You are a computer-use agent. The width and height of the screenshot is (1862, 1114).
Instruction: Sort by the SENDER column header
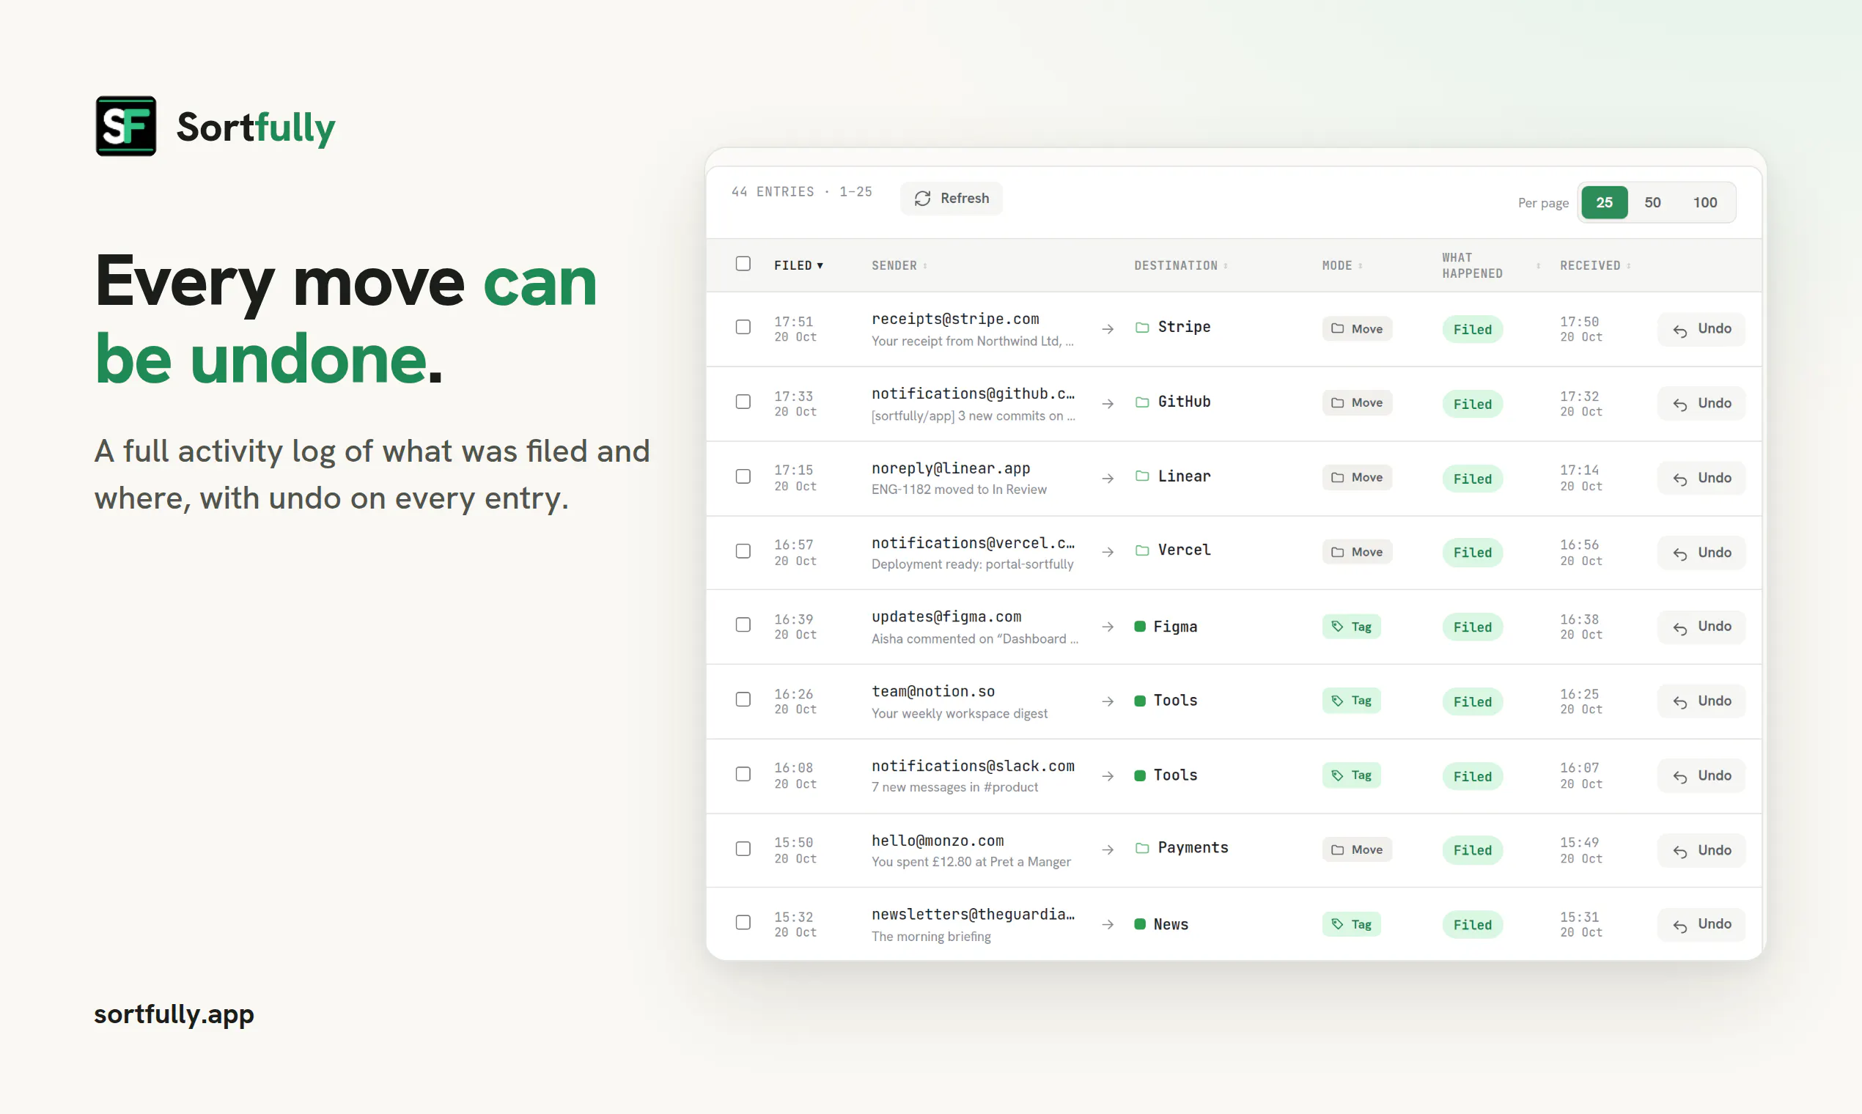[899, 265]
